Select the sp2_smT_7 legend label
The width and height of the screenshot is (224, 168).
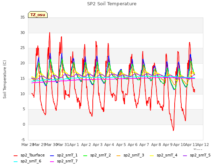tap(67, 161)
